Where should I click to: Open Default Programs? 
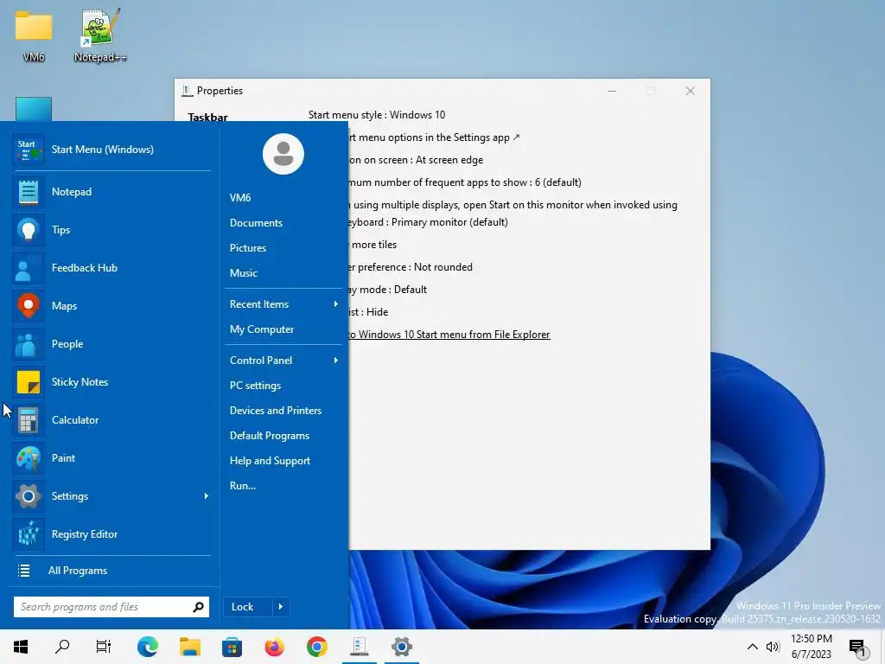[270, 436]
